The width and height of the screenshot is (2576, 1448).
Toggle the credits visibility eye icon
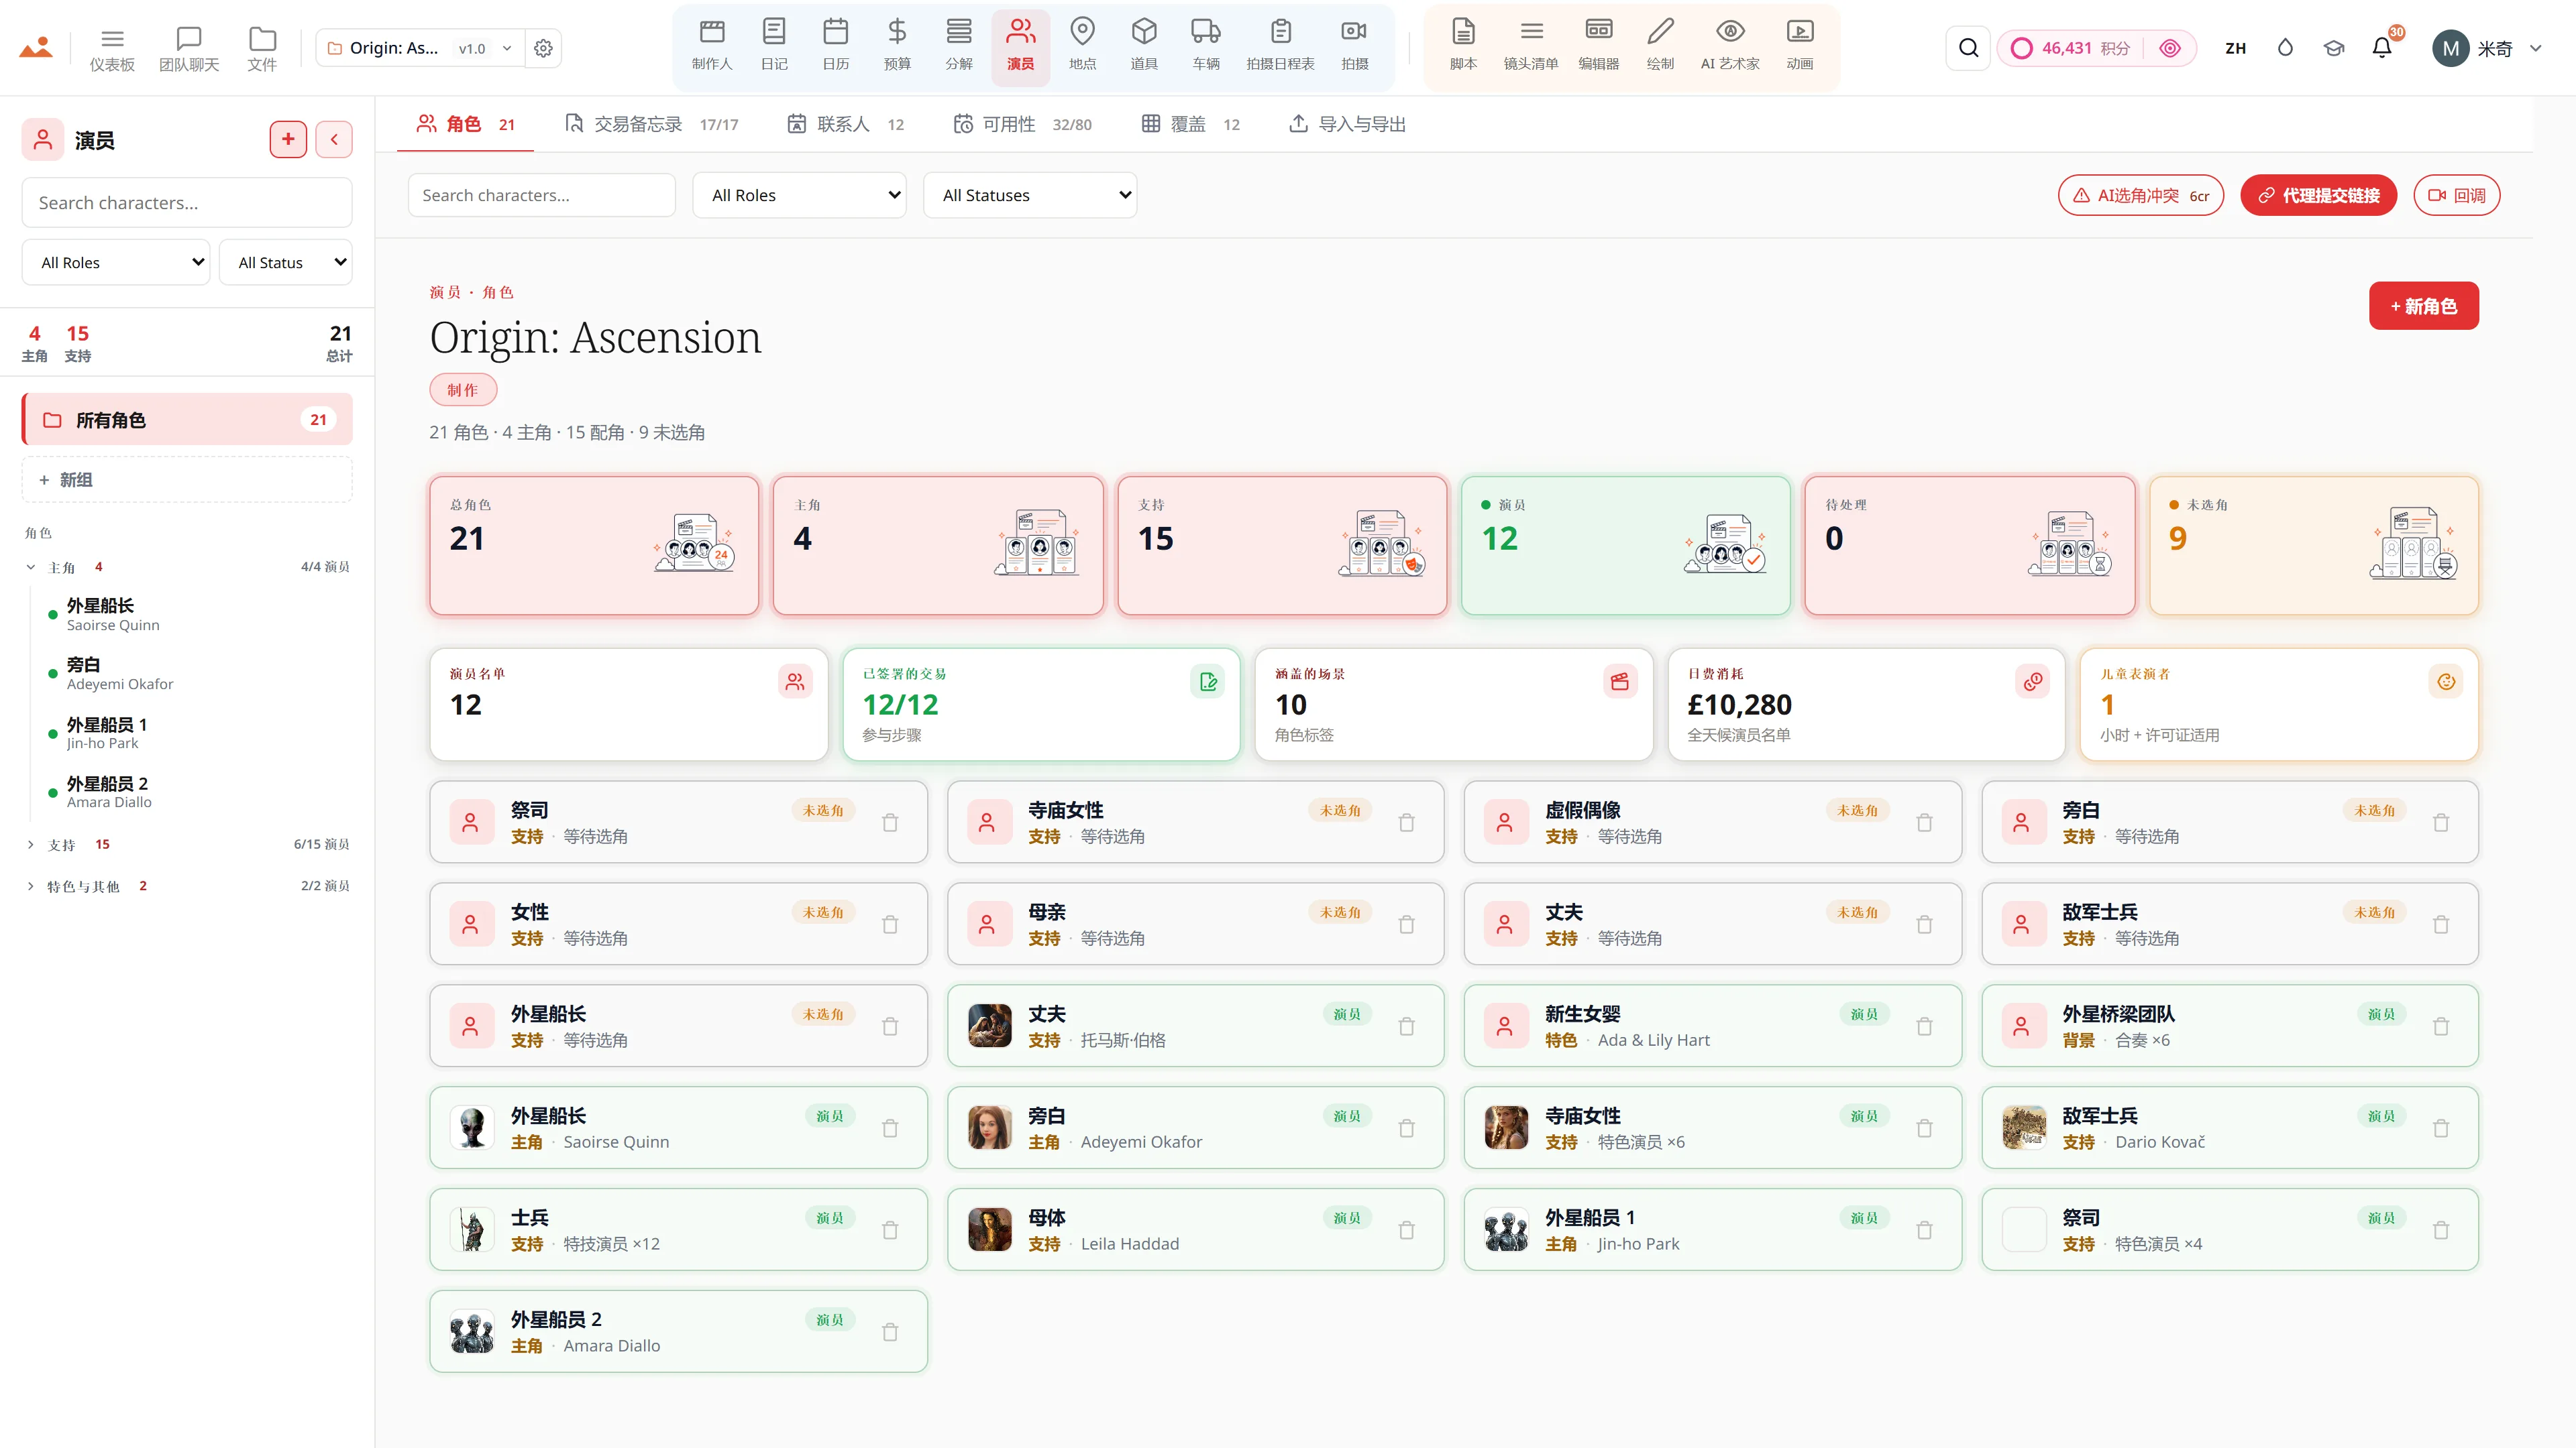[x=2170, y=48]
